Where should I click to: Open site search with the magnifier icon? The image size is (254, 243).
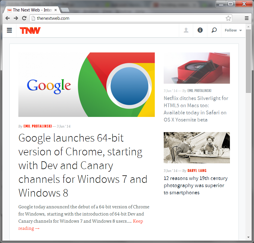(214, 30)
